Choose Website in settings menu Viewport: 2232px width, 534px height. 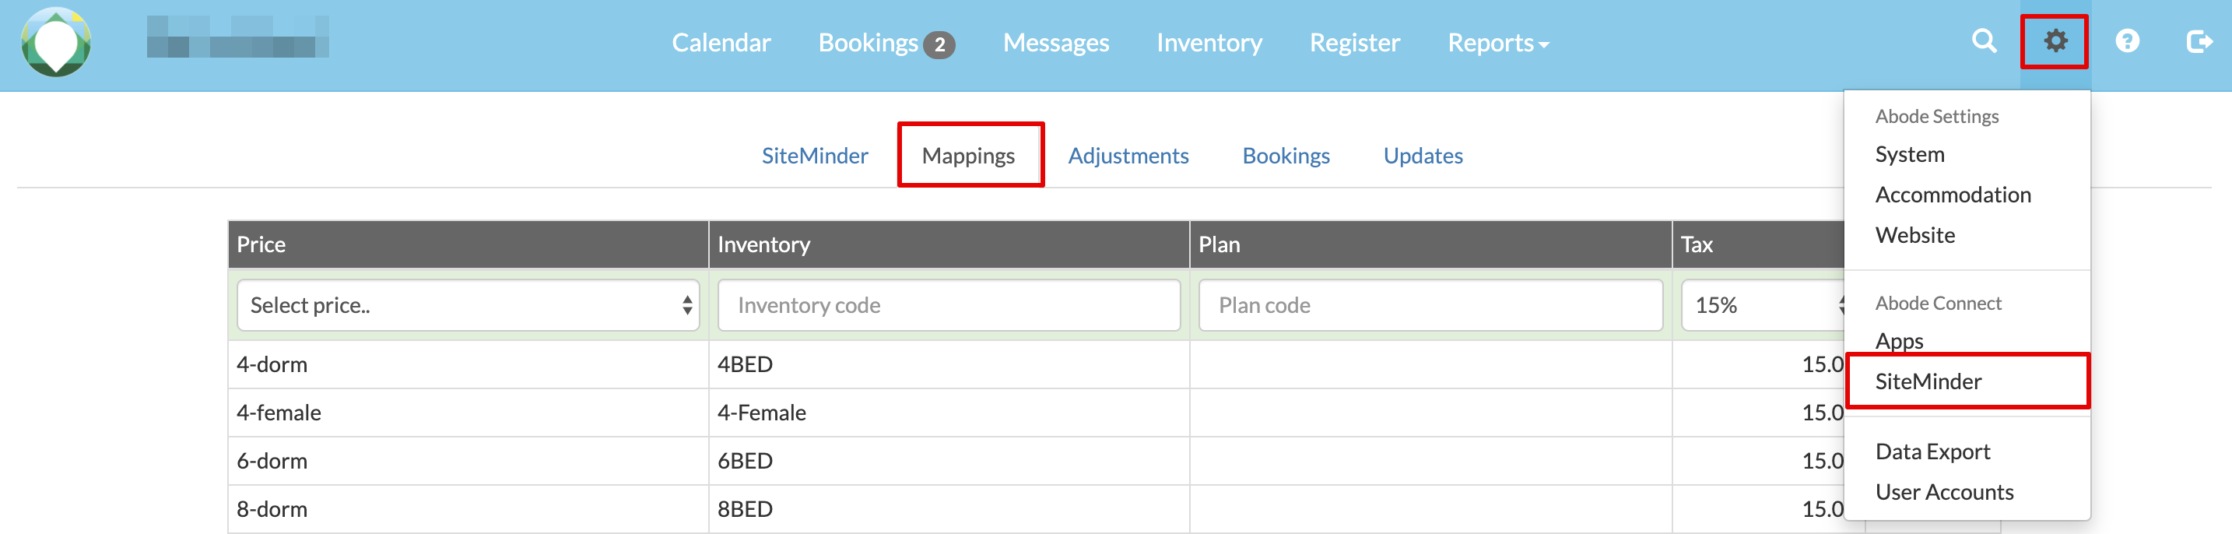pos(1915,236)
